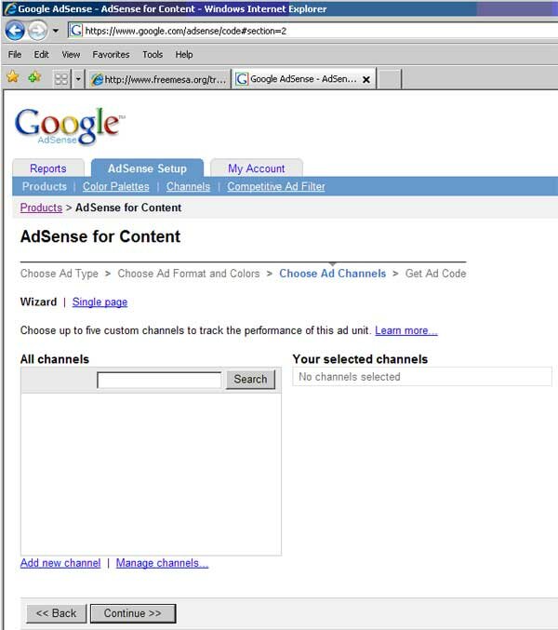
Task: Open the Competitive Ad Filter link
Action: point(276,186)
